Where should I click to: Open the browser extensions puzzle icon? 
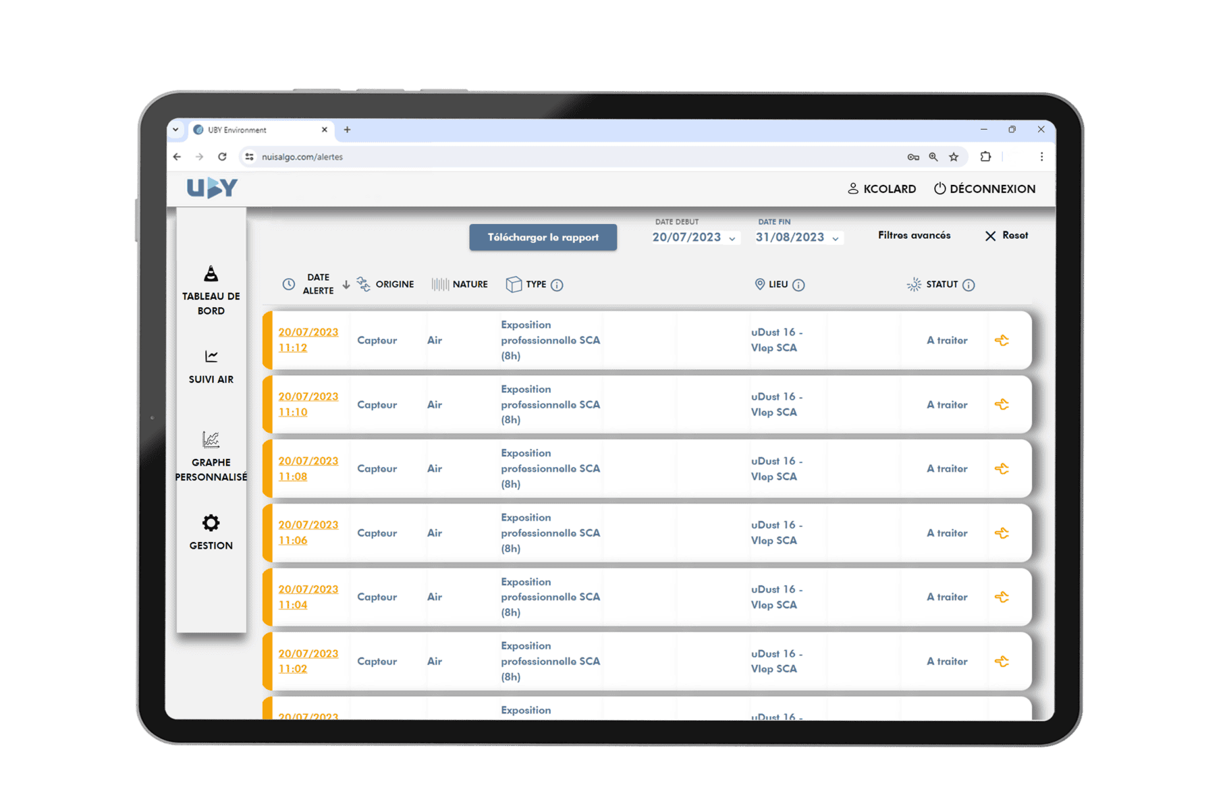(x=985, y=157)
